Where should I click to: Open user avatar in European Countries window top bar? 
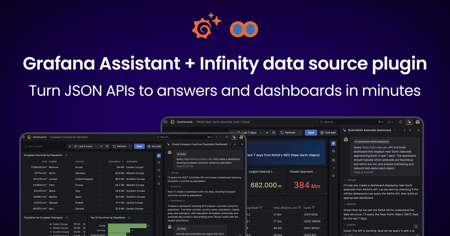pos(241,137)
